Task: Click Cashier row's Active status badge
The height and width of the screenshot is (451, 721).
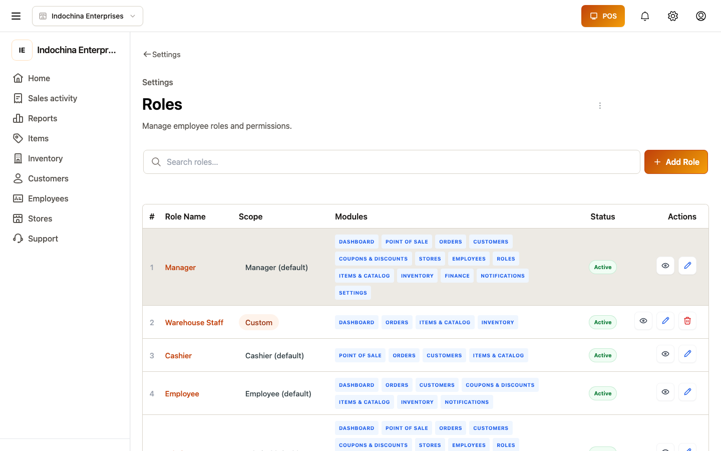Action: (x=603, y=355)
